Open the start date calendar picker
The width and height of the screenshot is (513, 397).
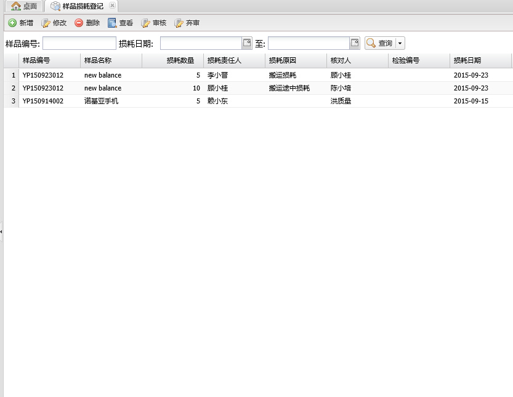pos(247,43)
